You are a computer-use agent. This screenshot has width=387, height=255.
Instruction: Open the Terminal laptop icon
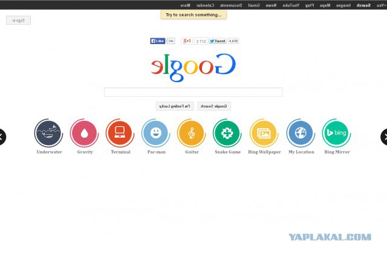120,133
